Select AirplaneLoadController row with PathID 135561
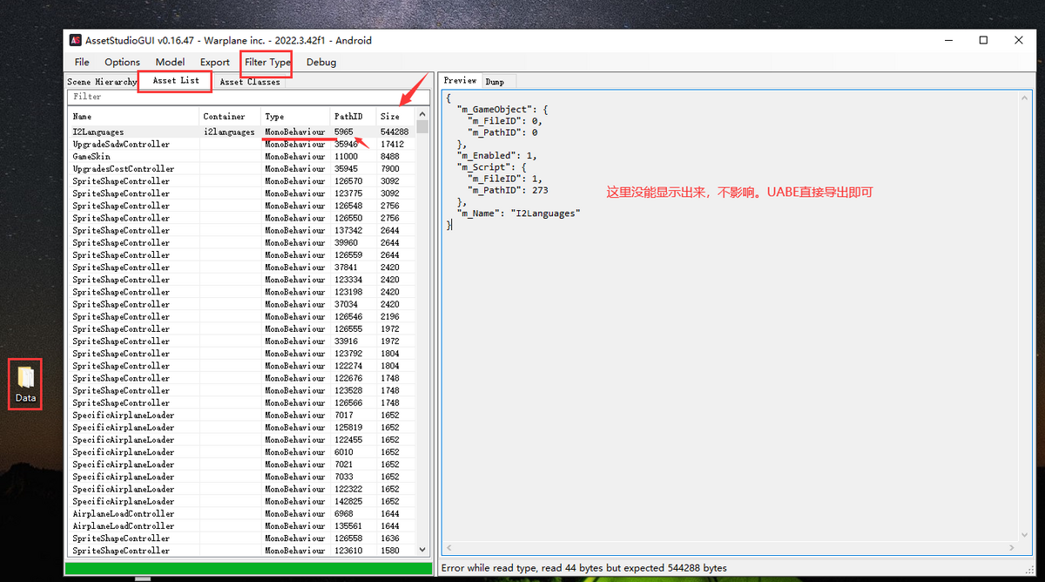 (242, 525)
